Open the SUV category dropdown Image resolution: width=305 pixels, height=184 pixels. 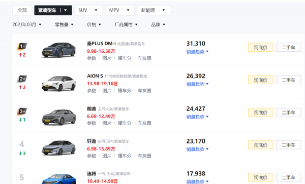[88, 10]
